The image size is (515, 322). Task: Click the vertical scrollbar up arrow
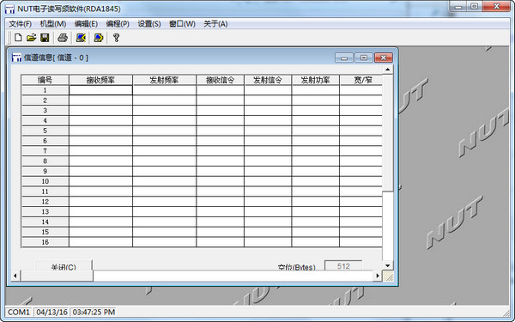pyautogui.click(x=388, y=70)
